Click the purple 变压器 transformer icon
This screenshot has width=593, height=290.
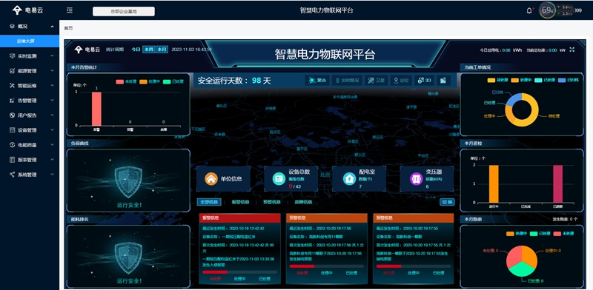pyautogui.click(x=417, y=178)
